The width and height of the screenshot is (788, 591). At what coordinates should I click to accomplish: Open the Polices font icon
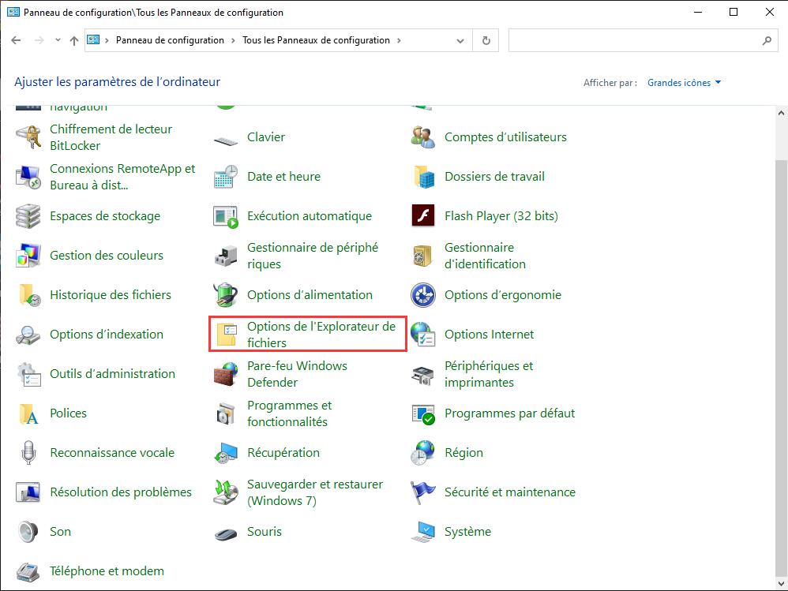[x=28, y=413]
